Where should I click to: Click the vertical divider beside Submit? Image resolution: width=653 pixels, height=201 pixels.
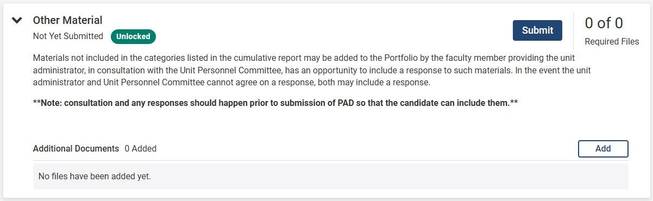pos(573,31)
